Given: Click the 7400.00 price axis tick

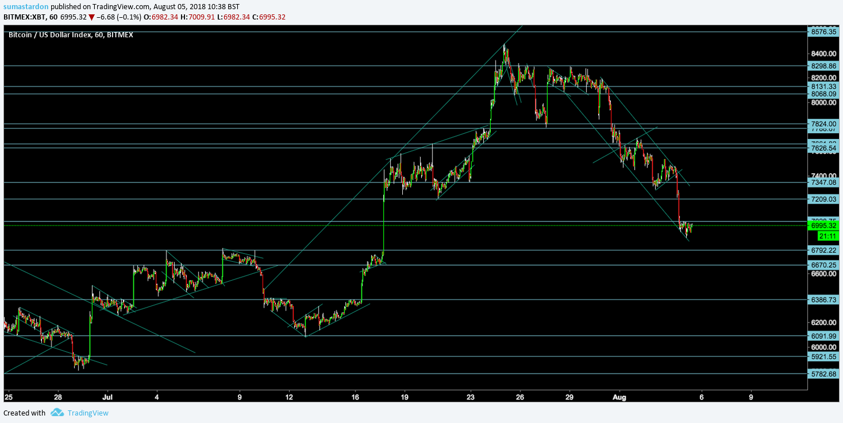Looking at the screenshot, I should (x=823, y=176).
